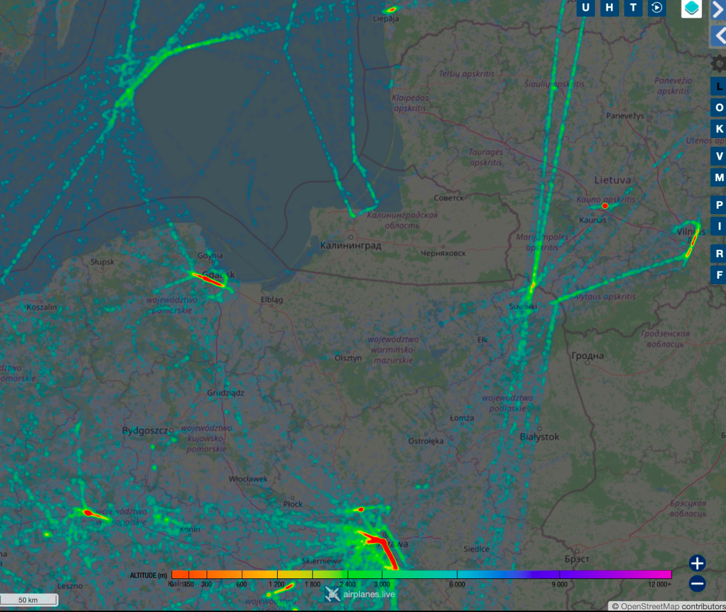Screen dimensions: 726x612
Task: Click the airplanes.live logo
Action: [360, 594]
